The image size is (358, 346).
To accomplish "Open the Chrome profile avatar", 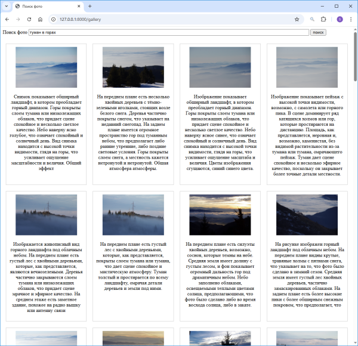I will pos(340,19).
